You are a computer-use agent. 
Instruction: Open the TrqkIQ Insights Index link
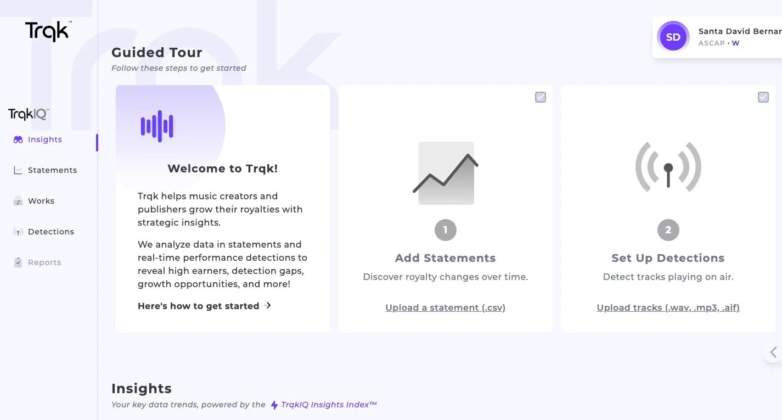329,405
